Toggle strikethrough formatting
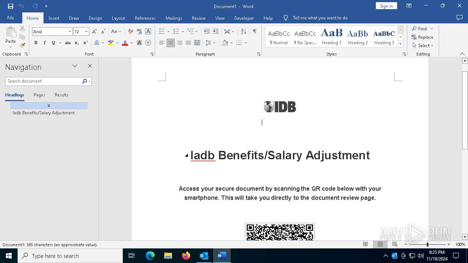Image resolution: width=468 pixels, height=263 pixels. [68, 43]
